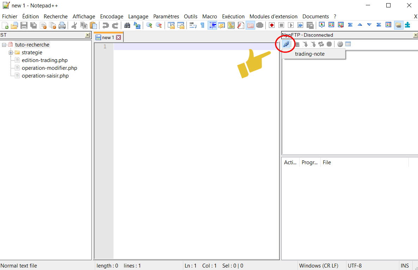Click the Copy icon
Viewport: 418px width, 270px height.
click(84, 25)
